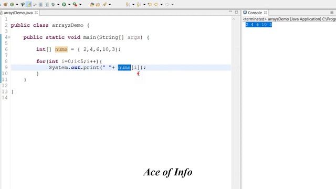Image resolution: width=336 pixels, height=189 pixels.
Task: Close the Console view tab
Action: click(x=265, y=13)
